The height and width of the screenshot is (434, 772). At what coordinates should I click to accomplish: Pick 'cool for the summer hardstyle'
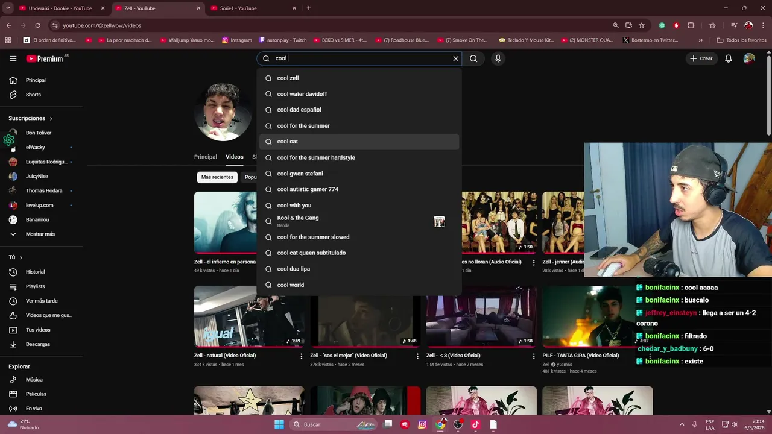pos(359,157)
